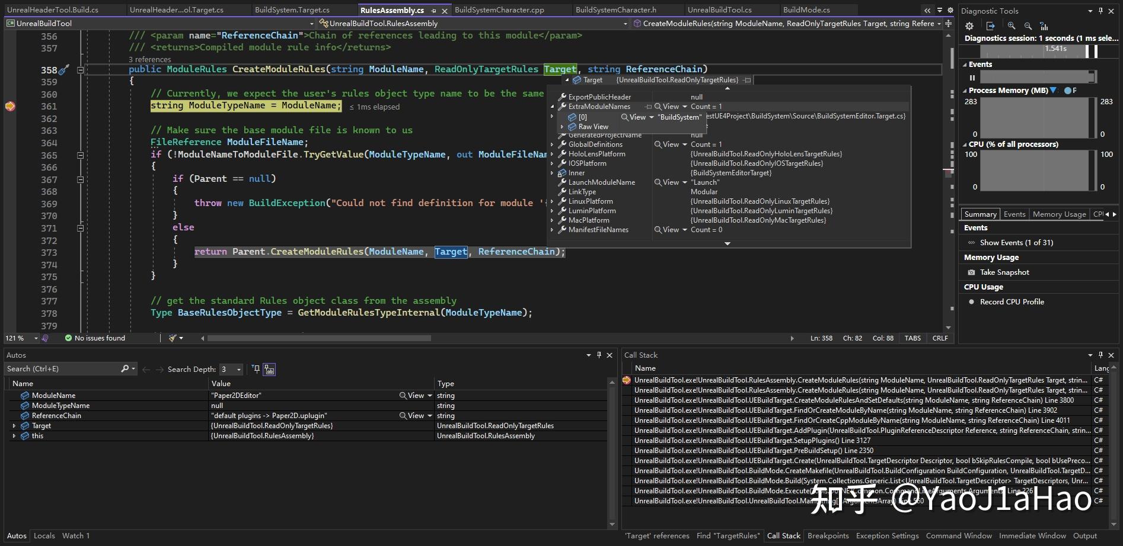The height and width of the screenshot is (546, 1123).
Task: Click Show Events (1 of 31) link
Action: tap(1016, 243)
